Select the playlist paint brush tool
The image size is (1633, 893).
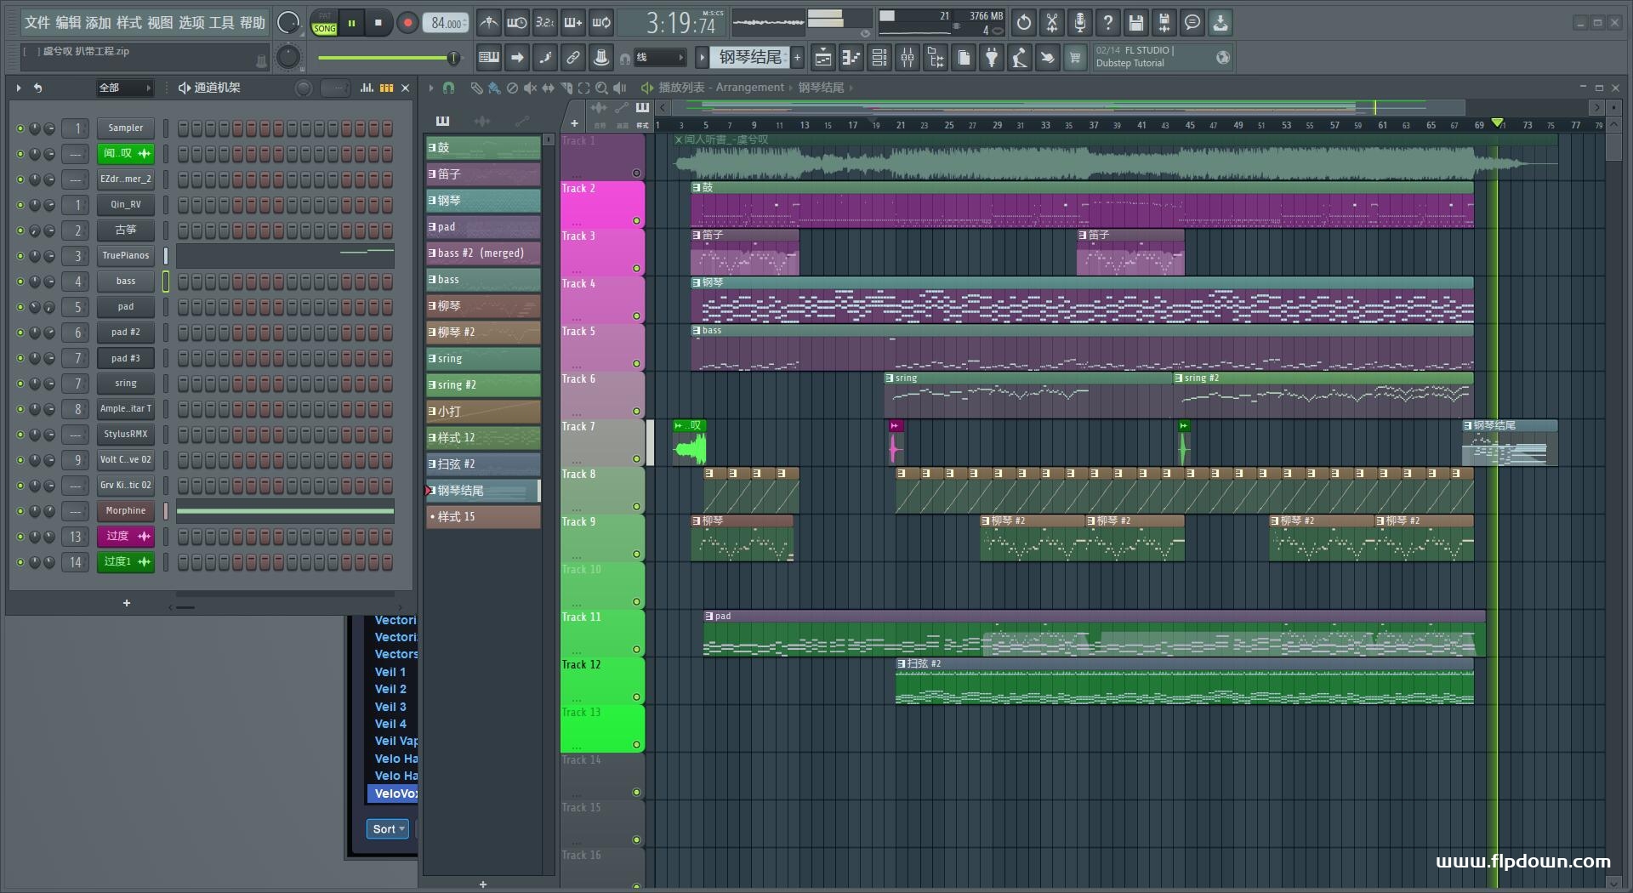(x=494, y=88)
